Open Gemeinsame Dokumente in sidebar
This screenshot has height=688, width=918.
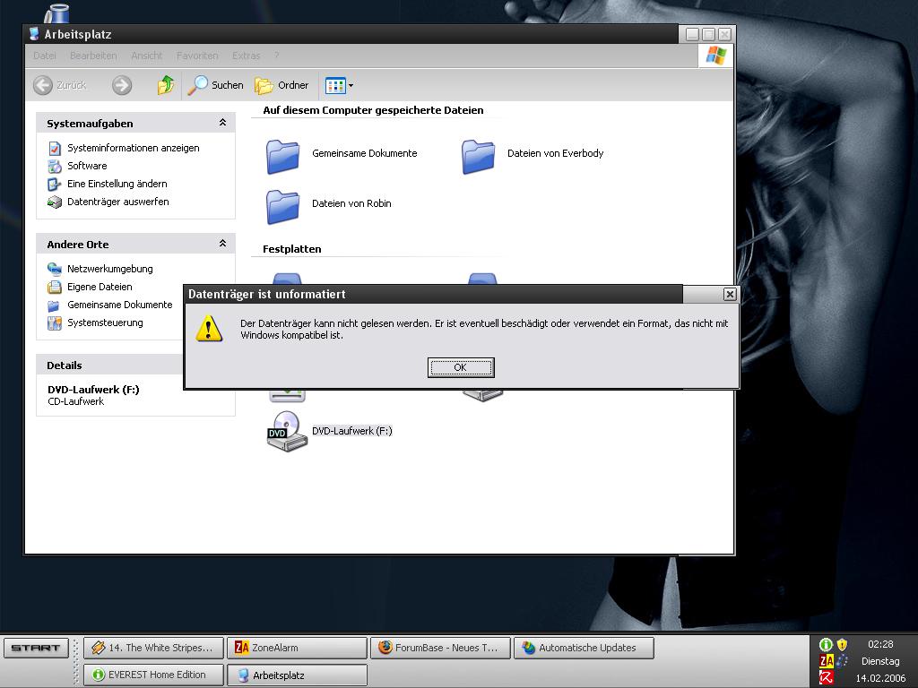tap(120, 305)
